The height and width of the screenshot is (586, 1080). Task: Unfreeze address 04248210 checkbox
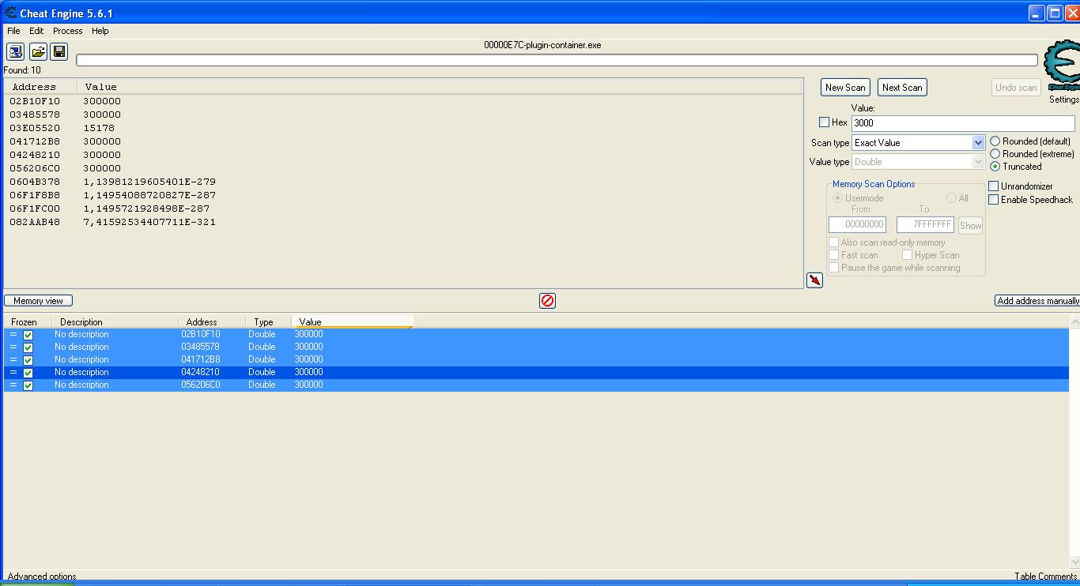coord(28,373)
